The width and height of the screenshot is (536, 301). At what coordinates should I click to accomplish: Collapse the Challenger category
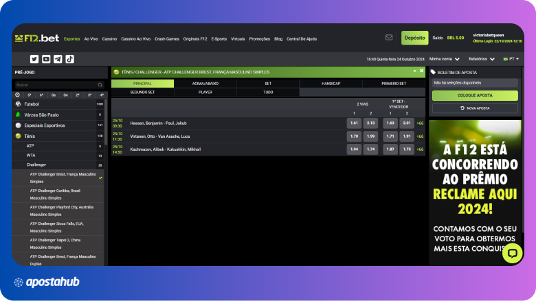[x=58, y=165]
